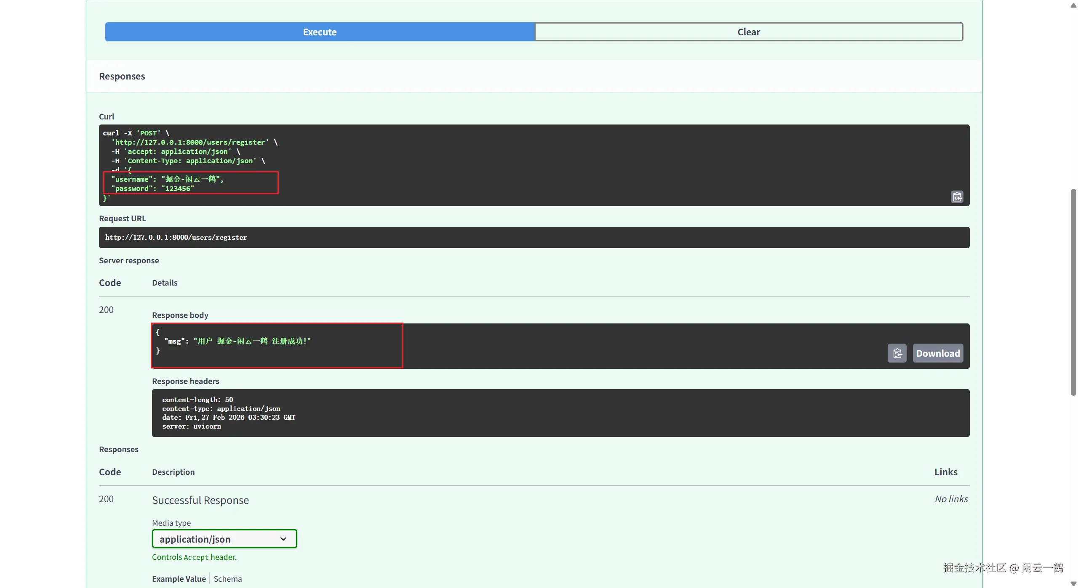The image size is (1078, 588).
Task: Click the scrollbar up arrow
Action: pyautogui.click(x=1073, y=5)
